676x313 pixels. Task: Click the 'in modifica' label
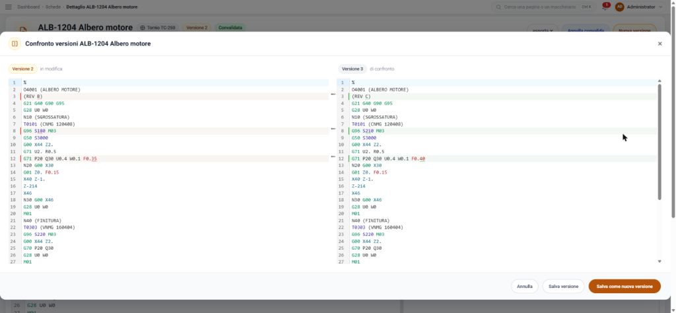tap(51, 69)
